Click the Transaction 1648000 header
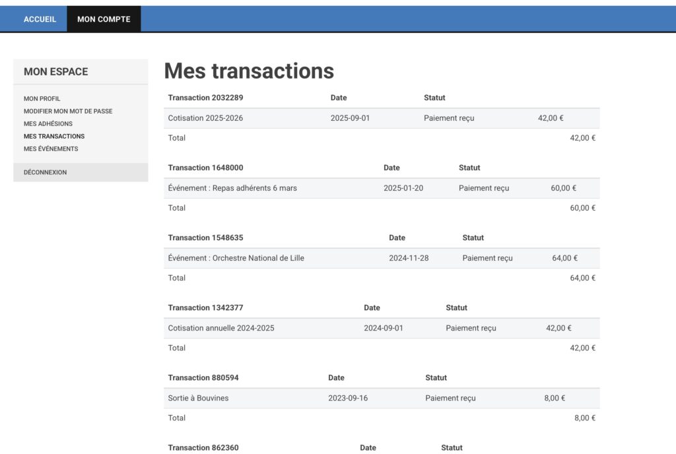 (206, 168)
